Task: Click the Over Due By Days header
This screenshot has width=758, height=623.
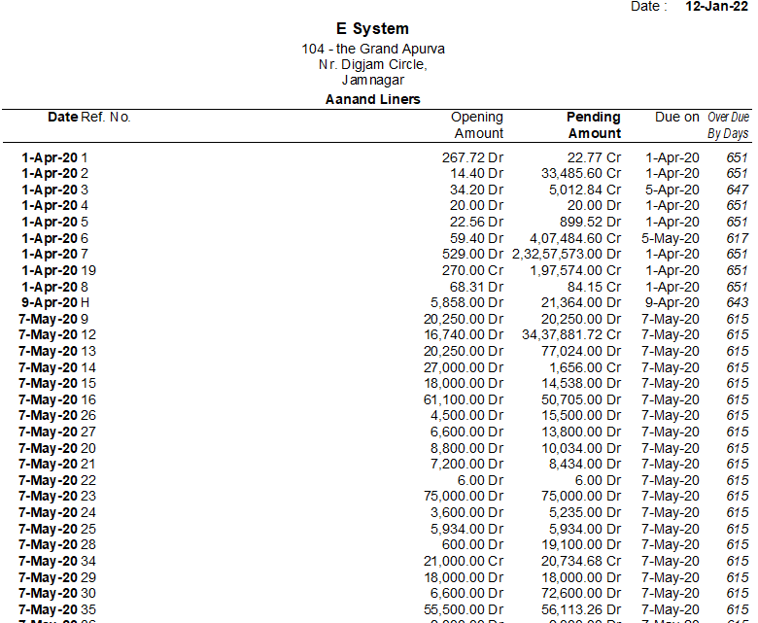Action: tap(728, 124)
